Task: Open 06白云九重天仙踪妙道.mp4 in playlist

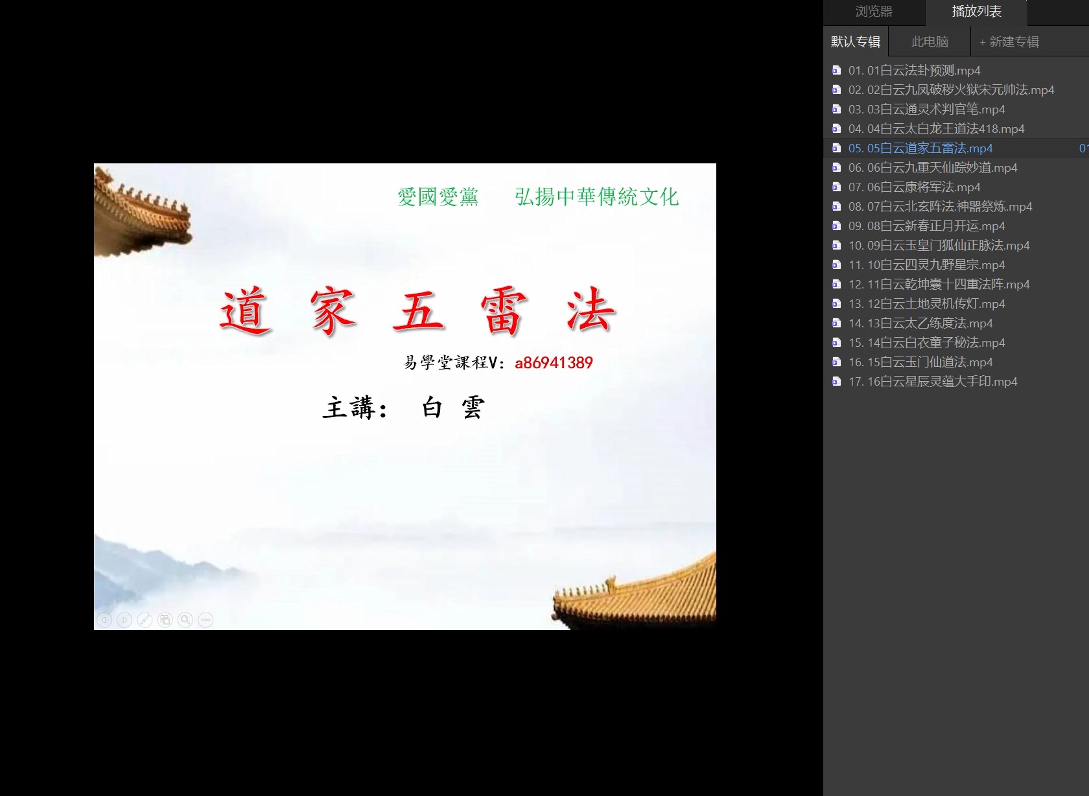Action: click(933, 168)
